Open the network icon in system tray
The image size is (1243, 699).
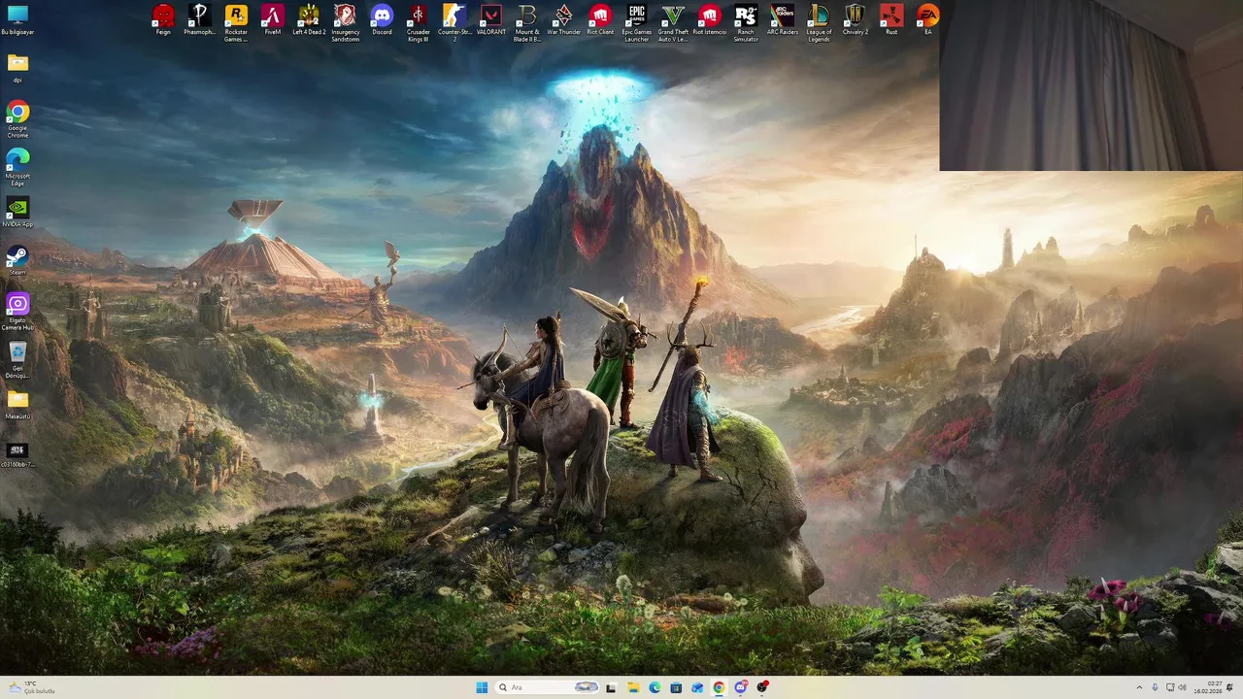pyautogui.click(x=1170, y=687)
